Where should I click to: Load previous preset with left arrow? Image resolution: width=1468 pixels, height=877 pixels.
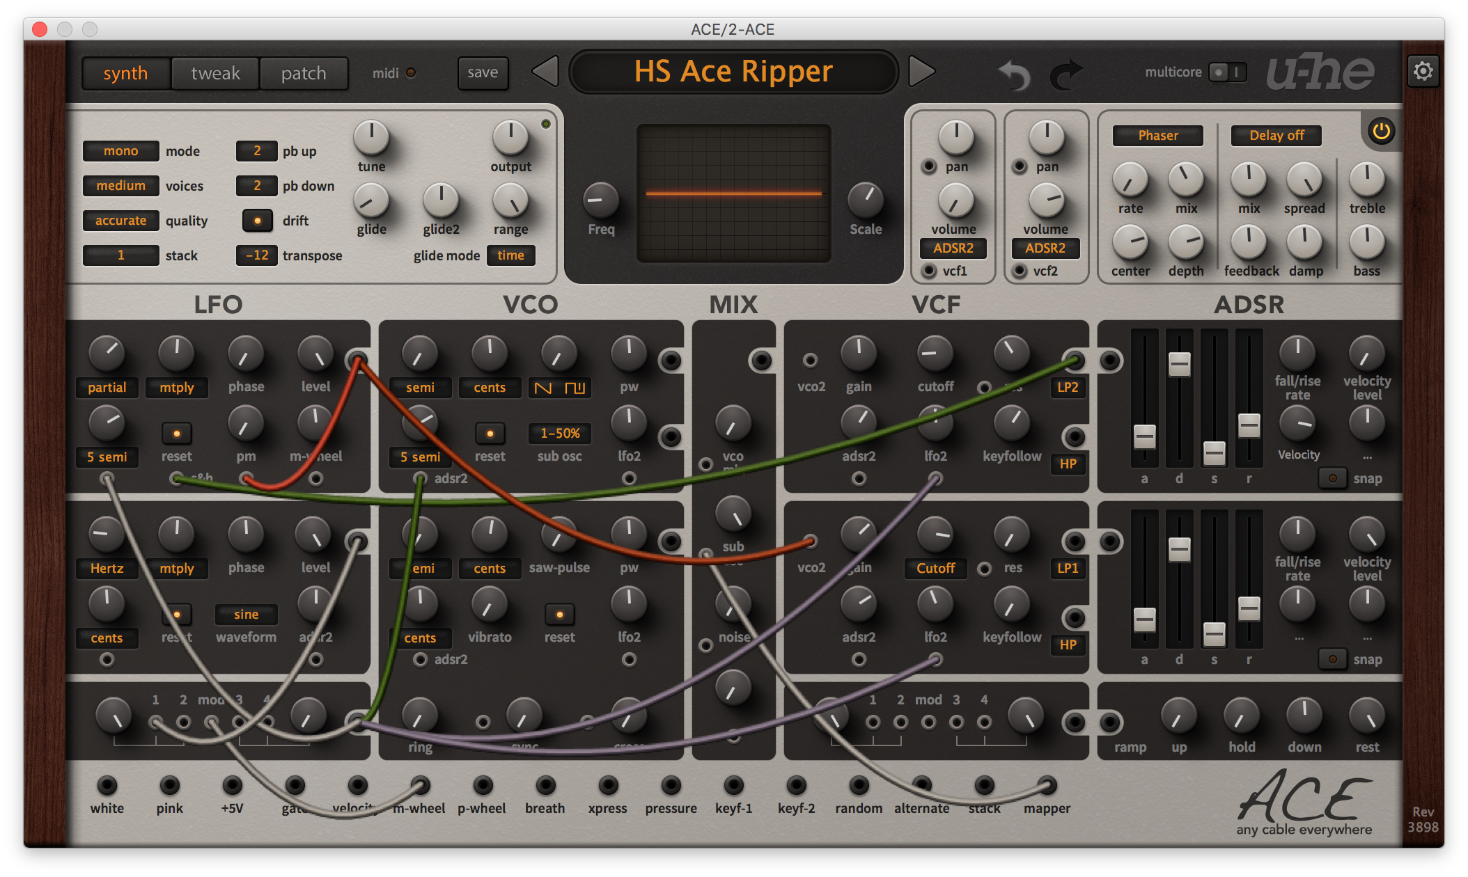coord(545,72)
